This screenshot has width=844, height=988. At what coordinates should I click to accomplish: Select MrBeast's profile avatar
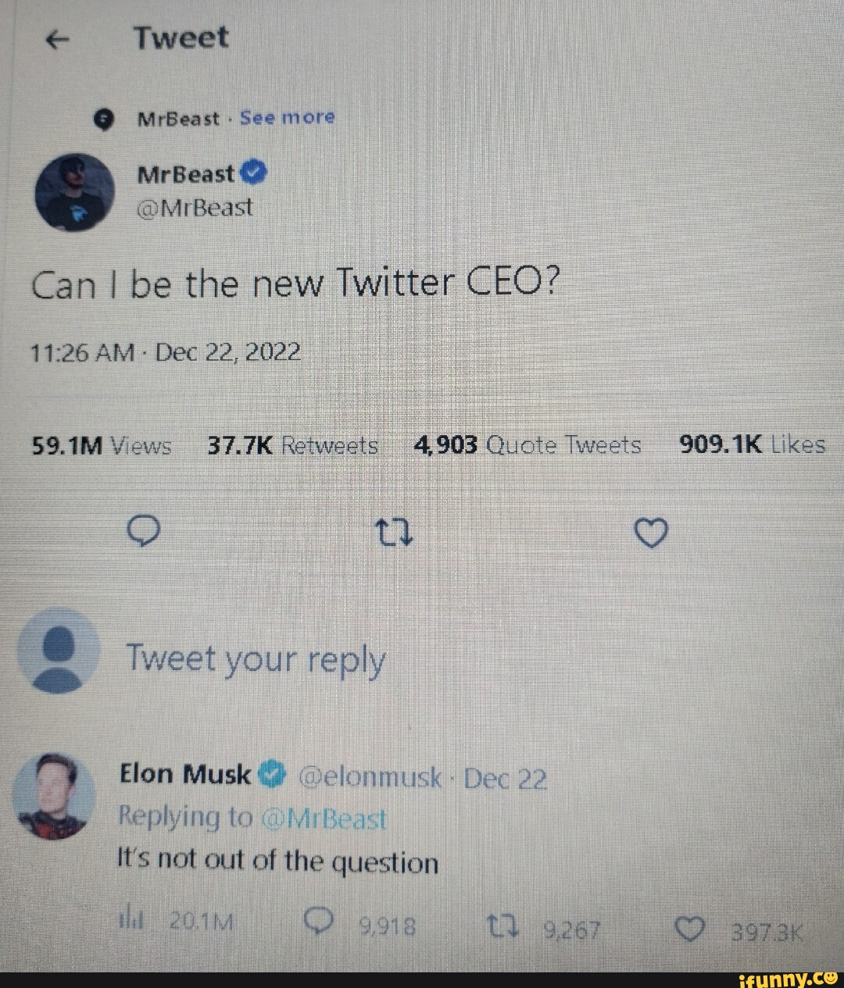click(75, 192)
